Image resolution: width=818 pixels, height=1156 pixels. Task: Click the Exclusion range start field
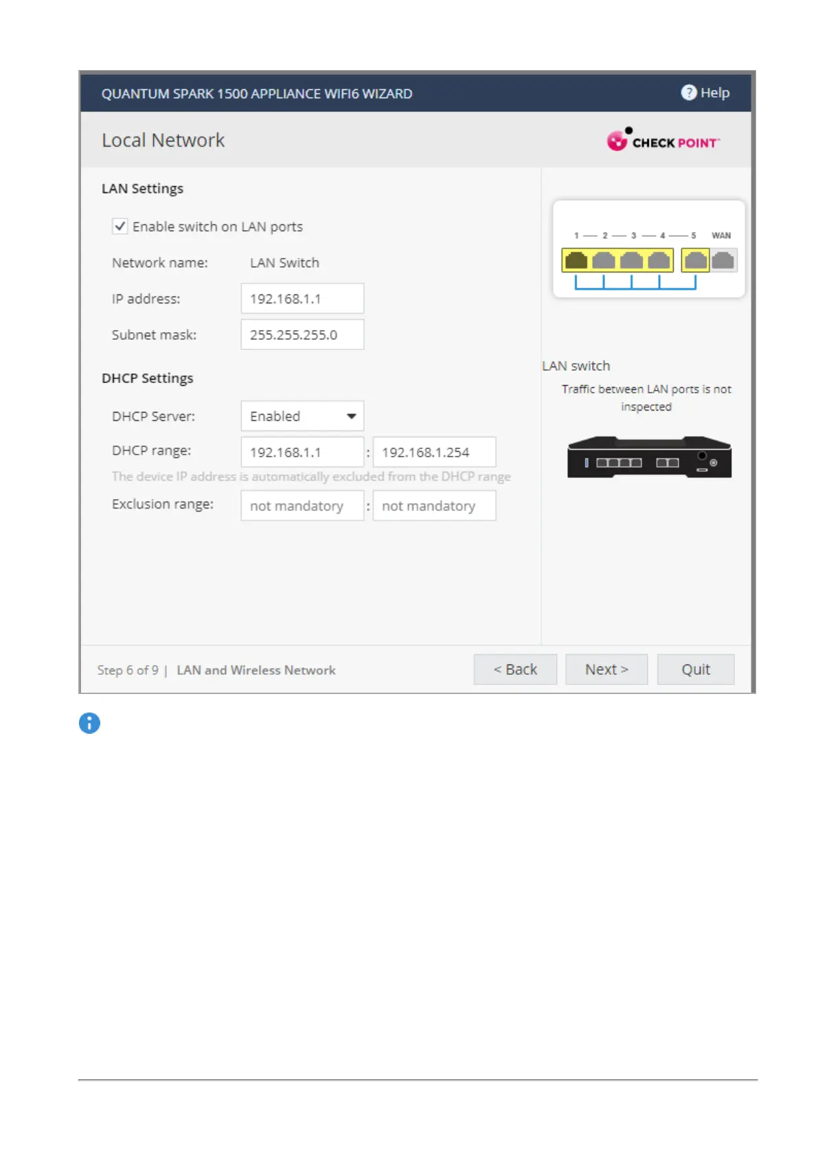[x=302, y=506]
